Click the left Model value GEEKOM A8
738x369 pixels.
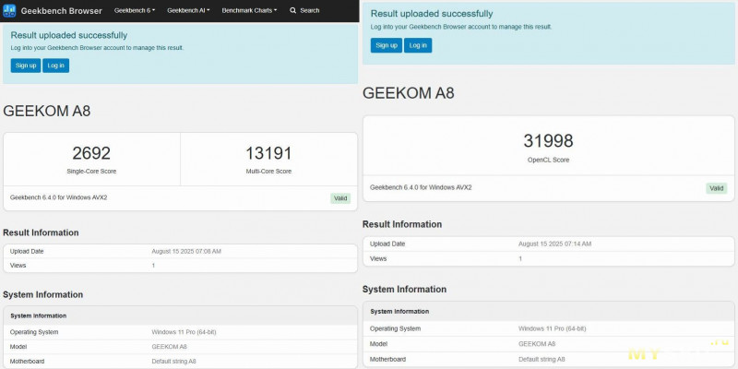169,347
